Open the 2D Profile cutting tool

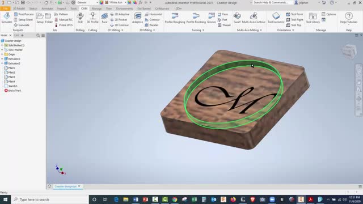(x=92, y=18)
